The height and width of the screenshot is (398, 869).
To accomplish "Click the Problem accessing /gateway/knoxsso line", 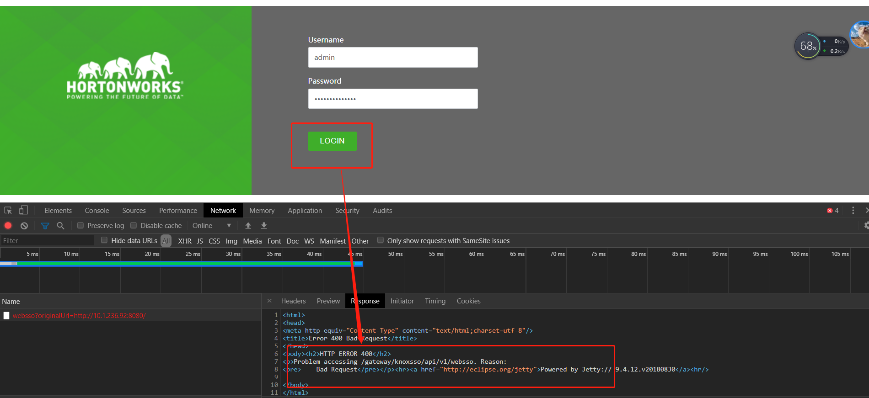I will pyautogui.click(x=395, y=361).
